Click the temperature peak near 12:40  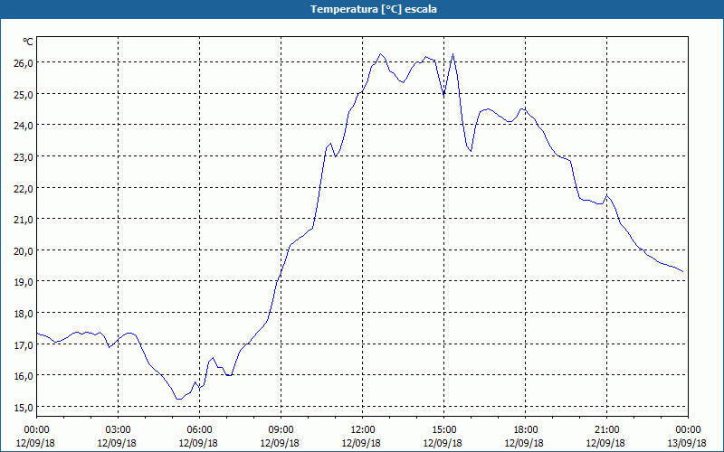pyautogui.click(x=381, y=54)
